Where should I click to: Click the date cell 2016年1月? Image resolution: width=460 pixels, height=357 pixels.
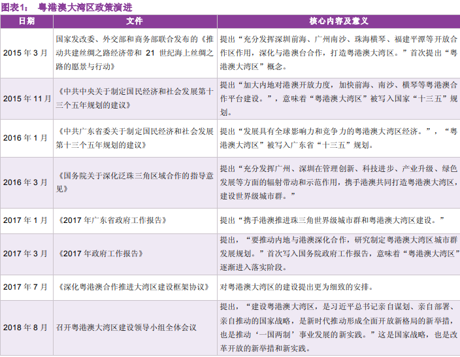click(x=25, y=138)
